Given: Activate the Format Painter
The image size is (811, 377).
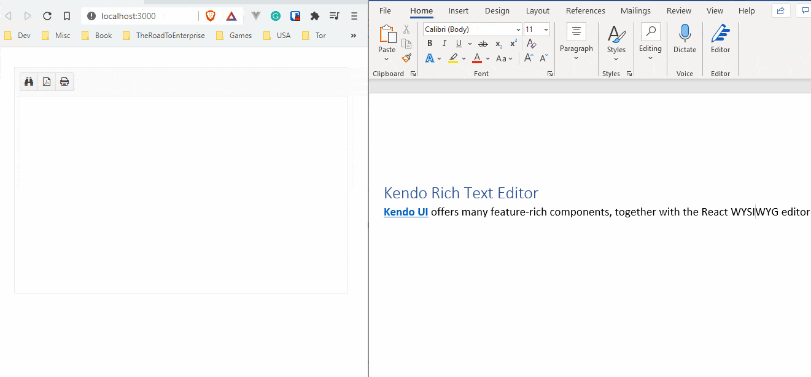Looking at the screenshot, I should [406, 58].
